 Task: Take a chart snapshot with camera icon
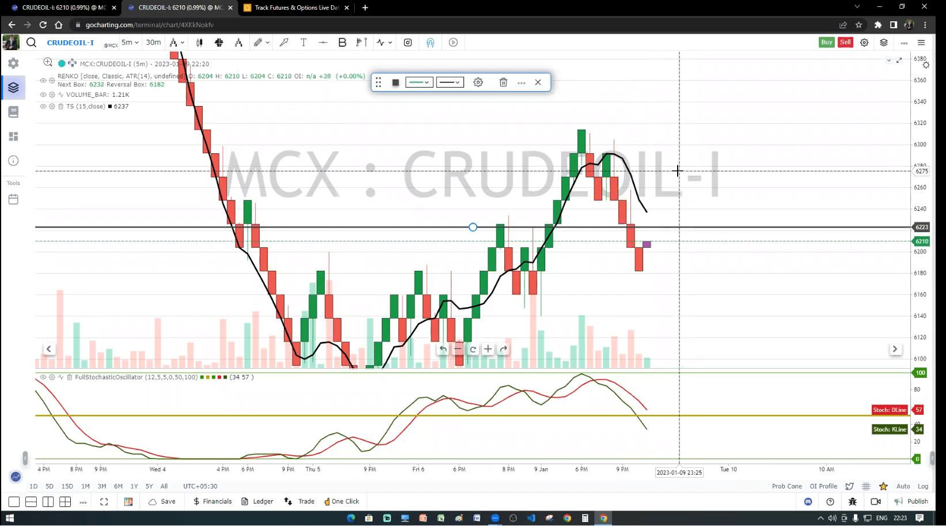click(x=408, y=42)
